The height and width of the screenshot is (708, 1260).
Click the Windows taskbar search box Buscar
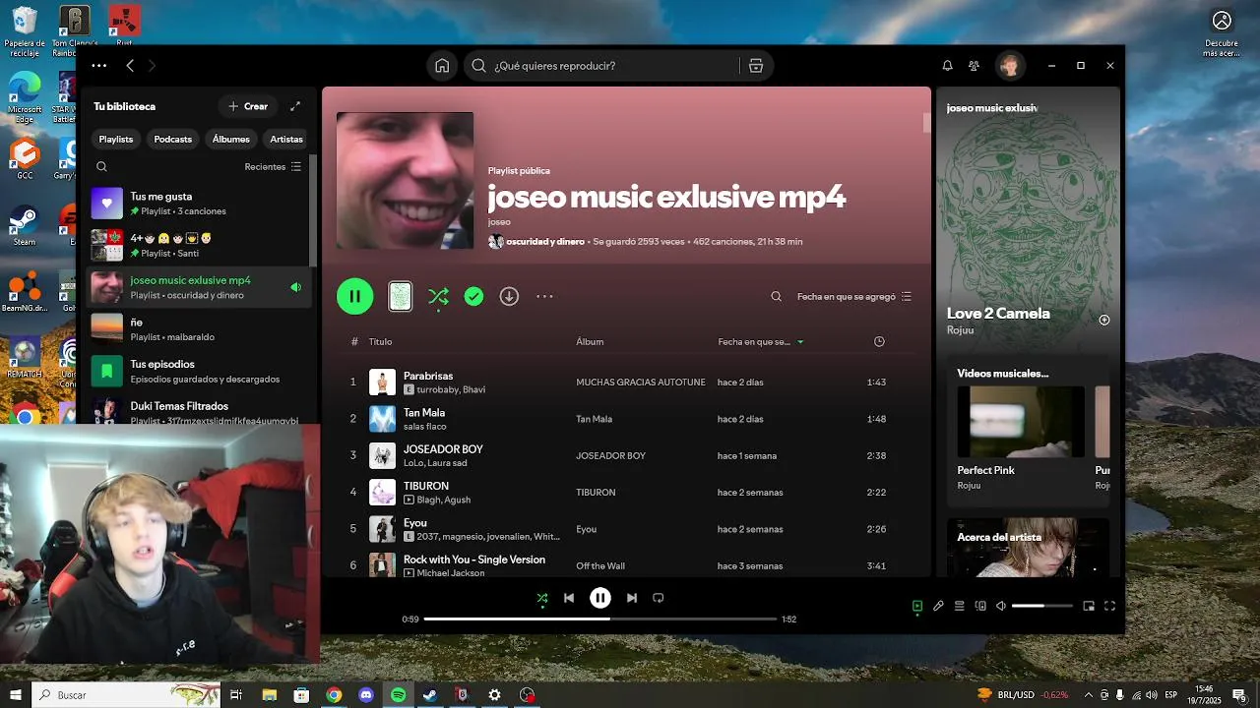[x=128, y=695]
